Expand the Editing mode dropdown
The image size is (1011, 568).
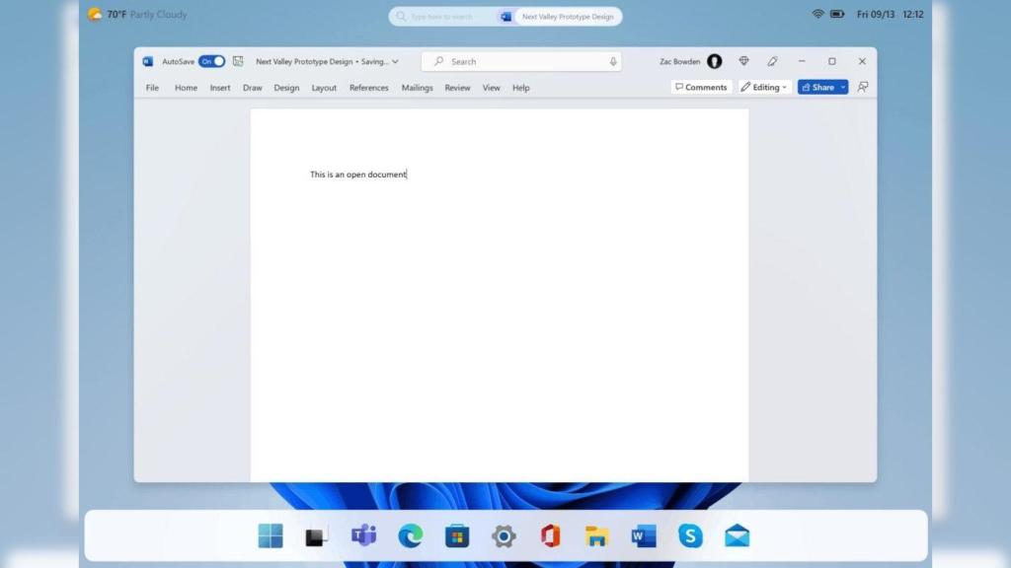[x=764, y=87]
